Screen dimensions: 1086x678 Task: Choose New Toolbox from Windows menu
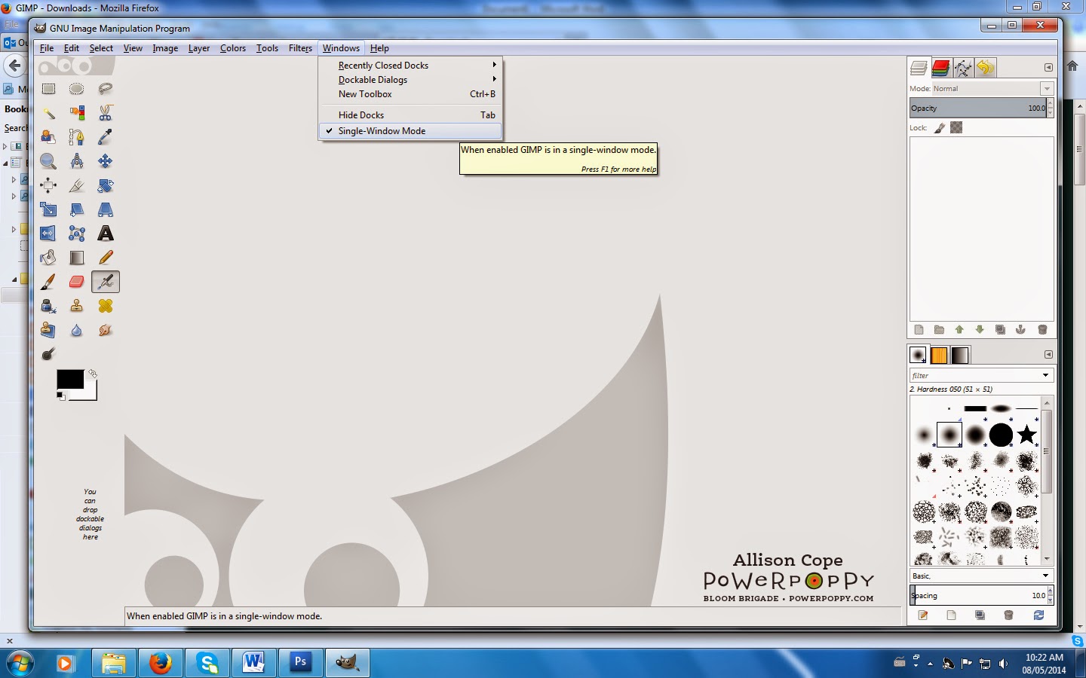point(410,94)
